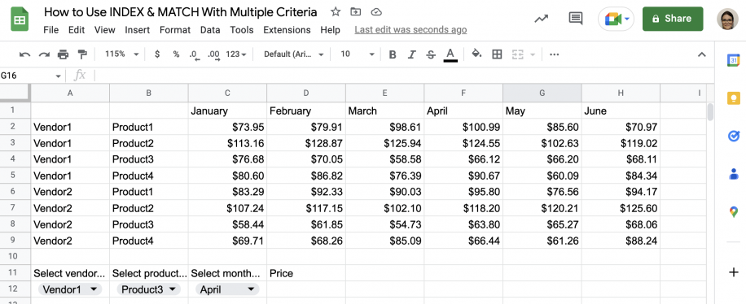Select column A header

tap(70, 93)
